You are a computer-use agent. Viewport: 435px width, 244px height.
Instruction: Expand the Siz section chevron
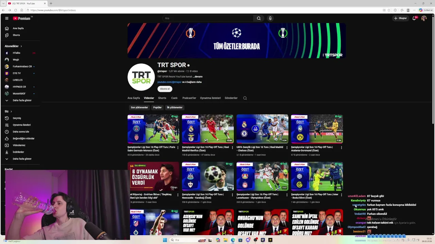point(11,111)
